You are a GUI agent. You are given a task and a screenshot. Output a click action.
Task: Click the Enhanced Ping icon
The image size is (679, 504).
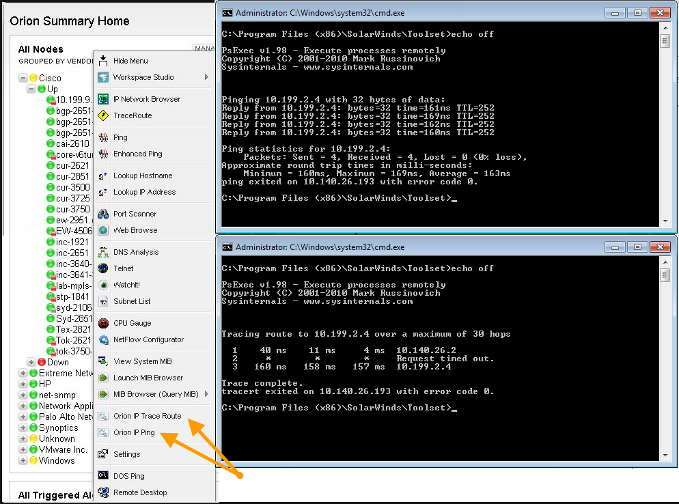point(103,154)
